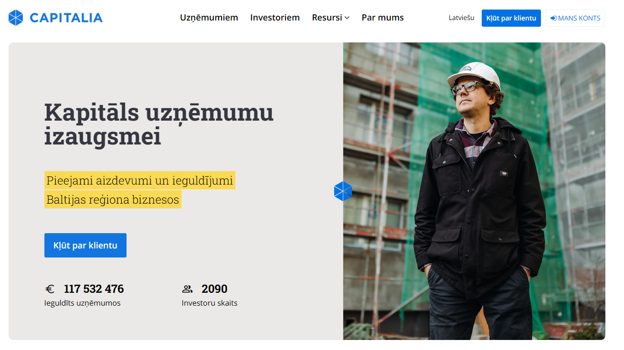Click the Capitalia cube logo icon

click(16, 18)
